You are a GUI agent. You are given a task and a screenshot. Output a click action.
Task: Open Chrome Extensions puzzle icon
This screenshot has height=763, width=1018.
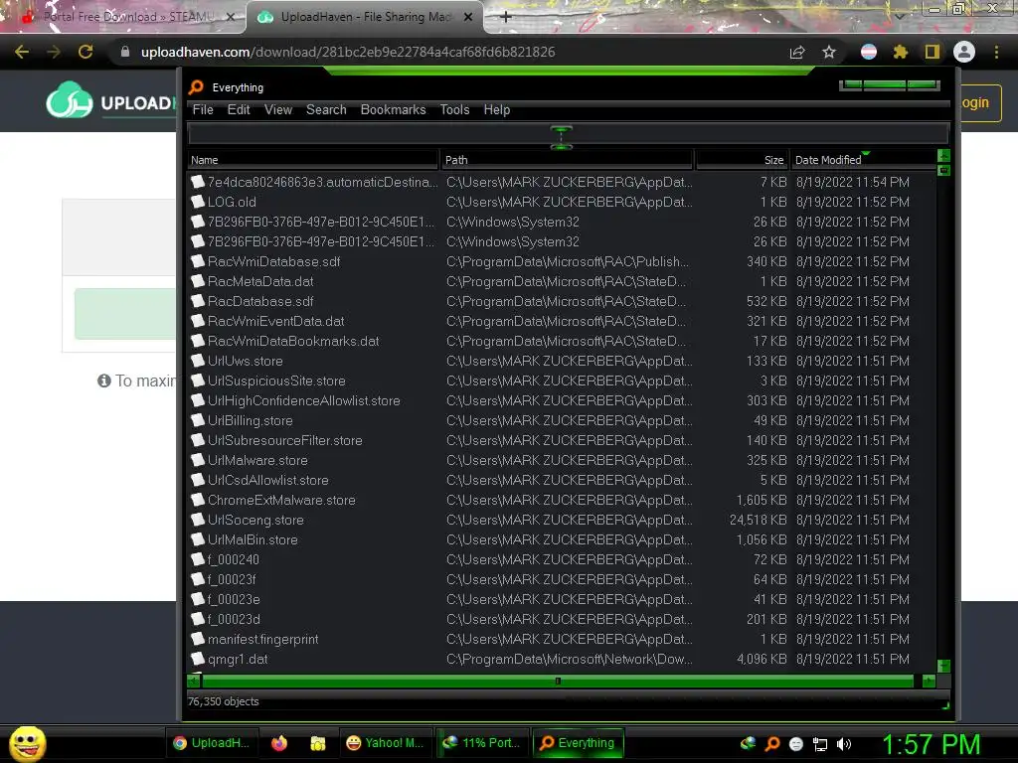(900, 52)
